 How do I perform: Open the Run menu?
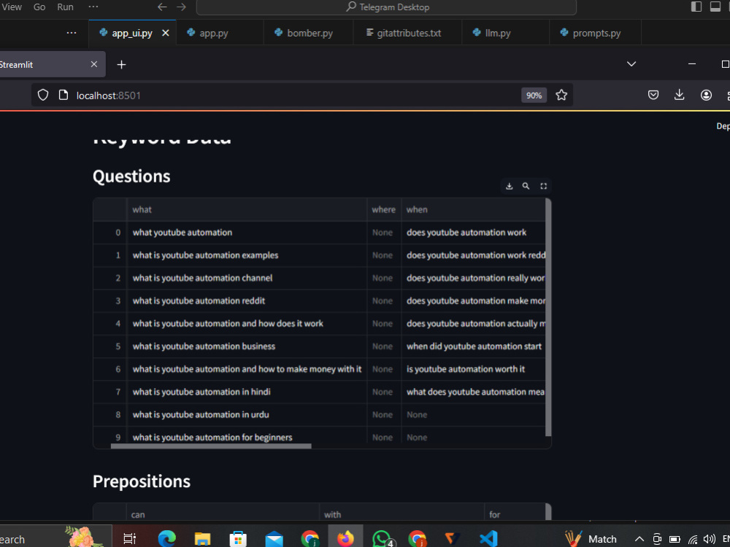(x=65, y=7)
